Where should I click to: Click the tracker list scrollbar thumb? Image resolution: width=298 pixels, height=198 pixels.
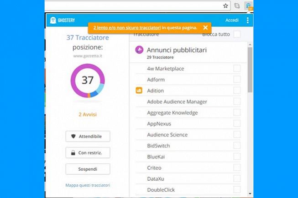click(x=250, y=70)
